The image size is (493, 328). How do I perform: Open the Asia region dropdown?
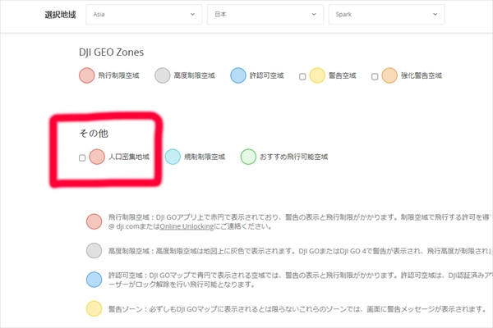[x=144, y=15]
